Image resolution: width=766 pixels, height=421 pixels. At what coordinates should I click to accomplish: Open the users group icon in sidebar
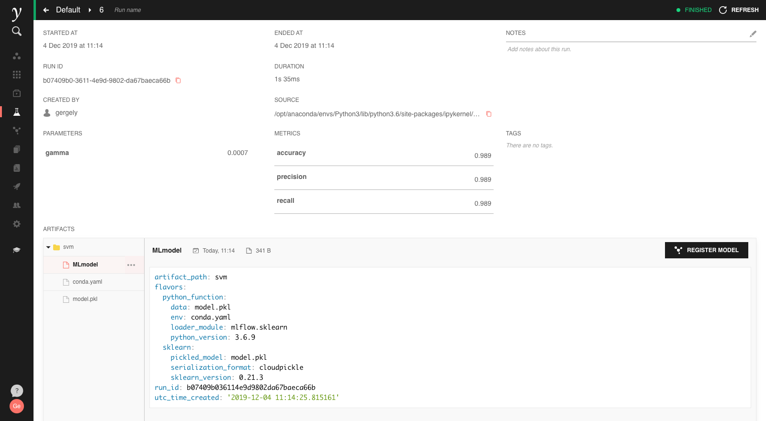pos(17,205)
